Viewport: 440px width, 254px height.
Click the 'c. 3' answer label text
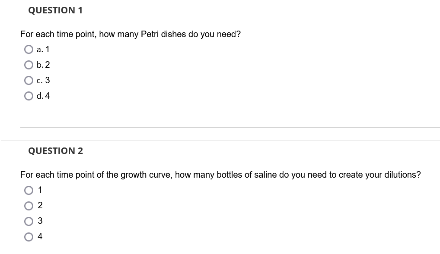pos(43,80)
